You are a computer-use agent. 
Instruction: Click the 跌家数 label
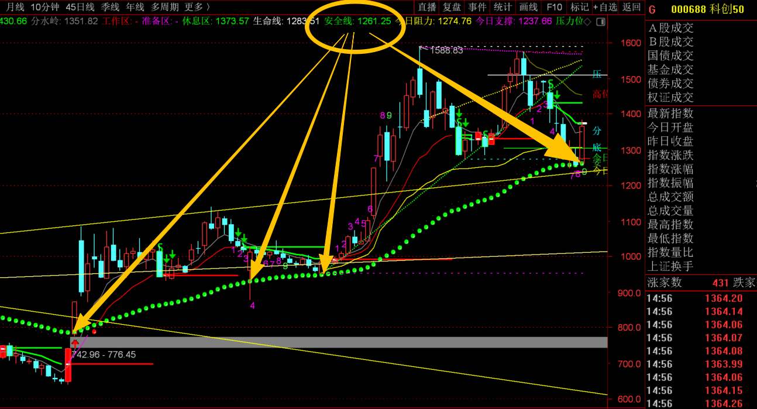click(745, 283)
